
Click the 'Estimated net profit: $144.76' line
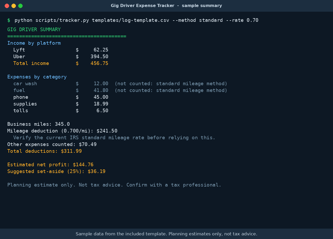click(50, 165)
